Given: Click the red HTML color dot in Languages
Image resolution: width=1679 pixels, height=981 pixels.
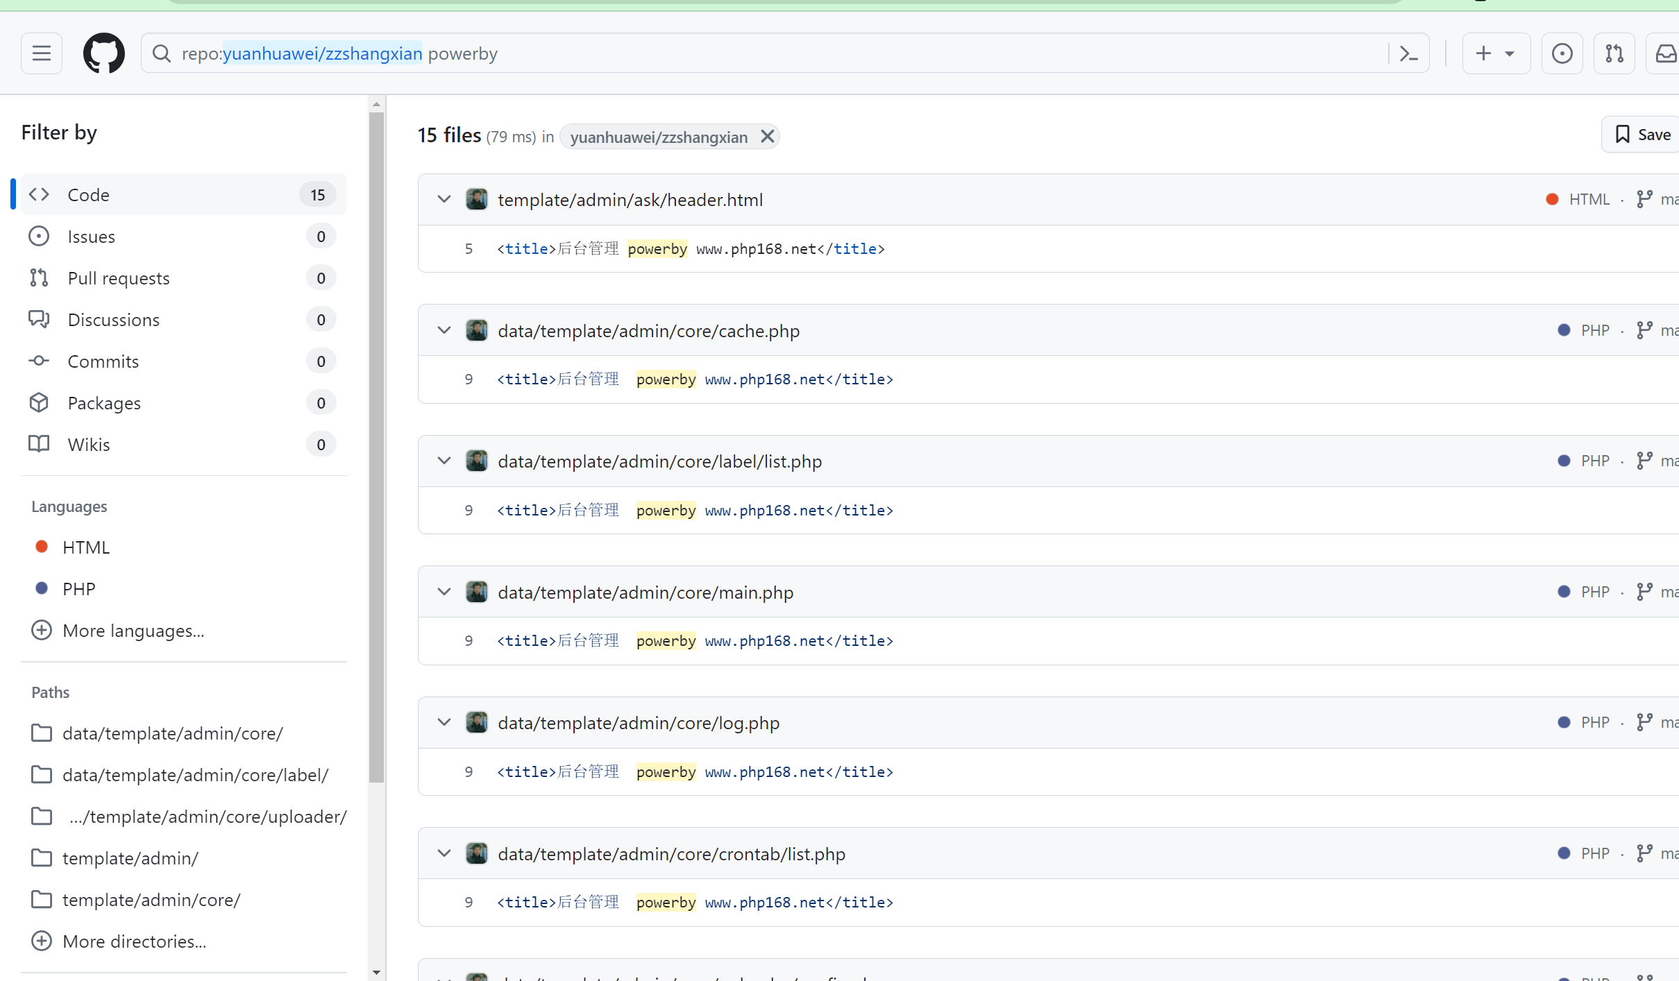Looking at the screenshot, I should point(42,547).
